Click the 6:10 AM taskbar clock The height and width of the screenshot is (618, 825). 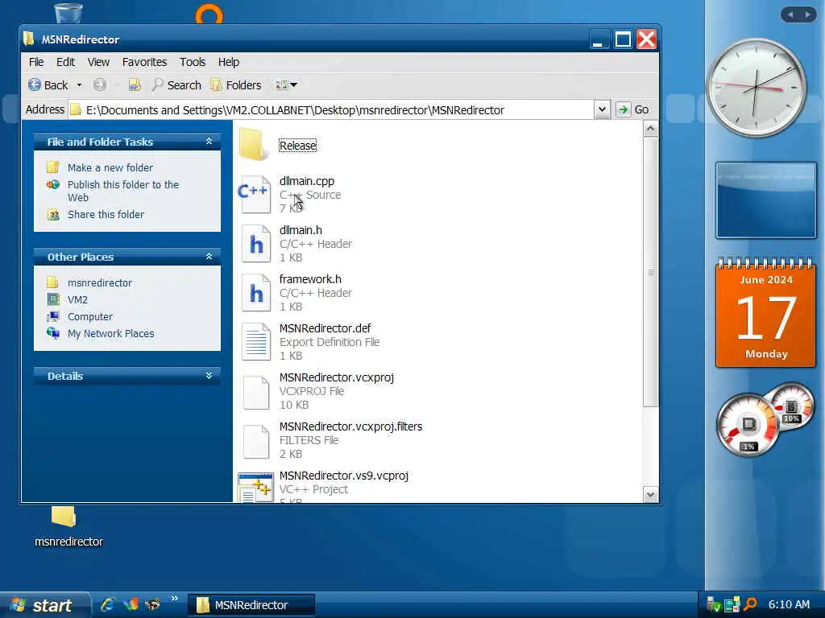point(789,604)
